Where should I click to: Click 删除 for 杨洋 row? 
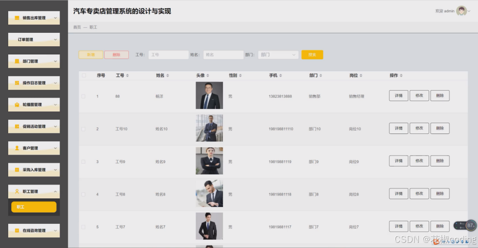(x=440, y=95)
